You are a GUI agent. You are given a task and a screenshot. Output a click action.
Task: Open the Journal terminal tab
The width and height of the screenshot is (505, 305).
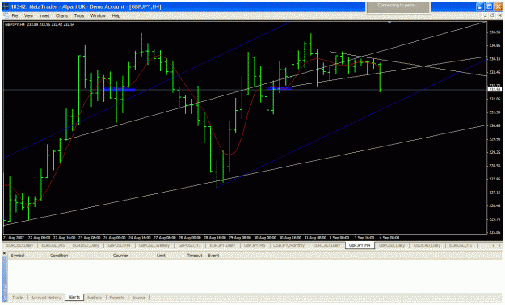pyautogui.click(x=139, y=298)
